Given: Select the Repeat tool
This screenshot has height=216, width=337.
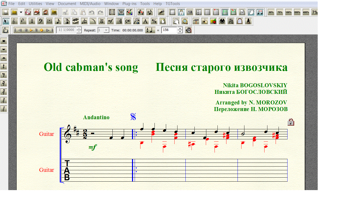Looking at the screenshot, I should 119,21.
